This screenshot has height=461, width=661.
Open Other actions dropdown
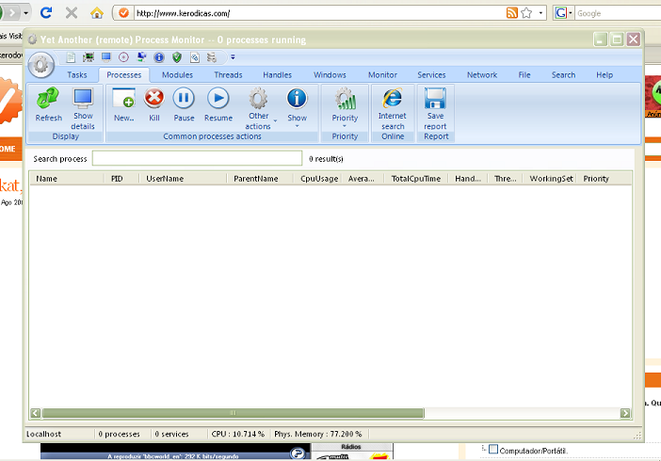click(x=258, y=109)
